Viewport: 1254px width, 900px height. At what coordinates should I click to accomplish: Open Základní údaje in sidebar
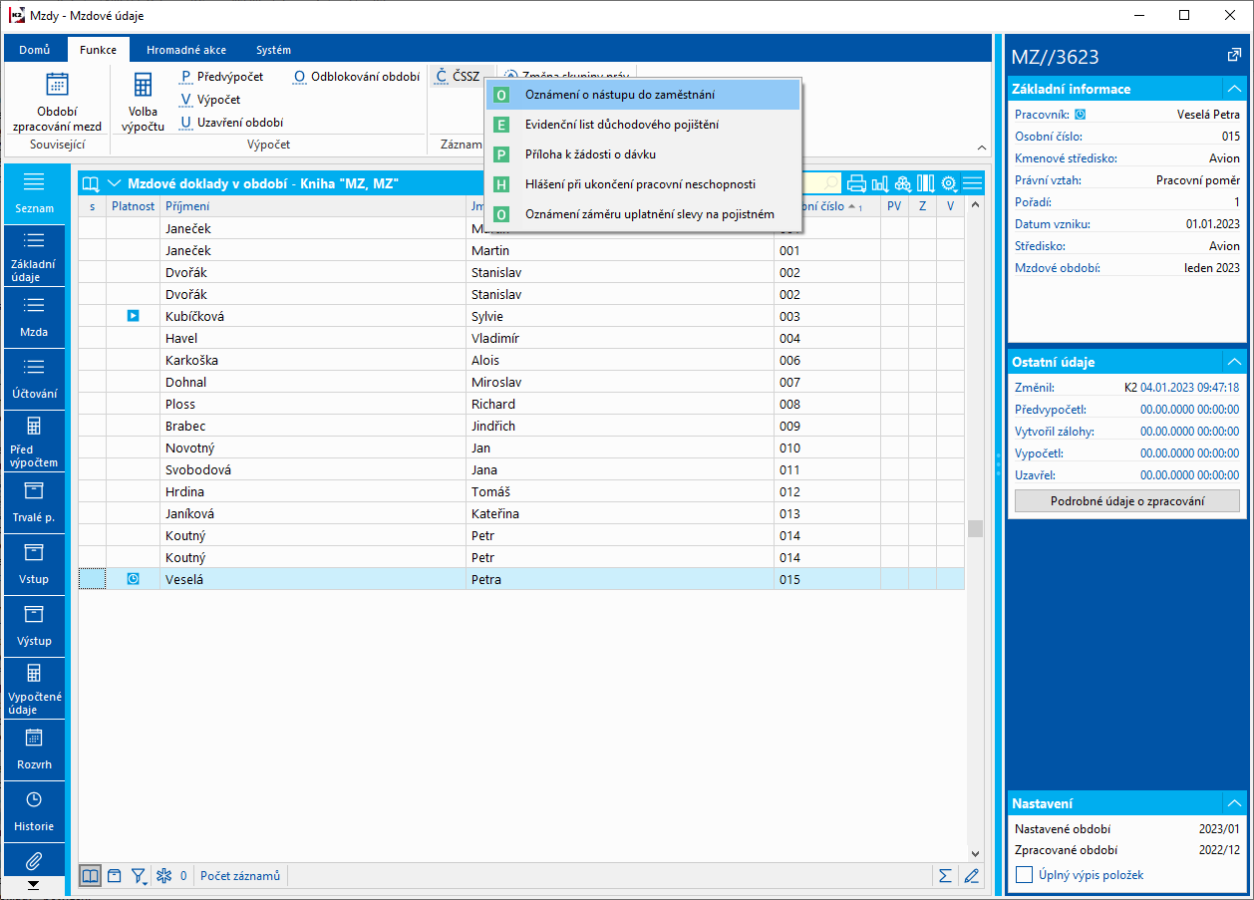pyautogui.click(x=34, y=256)
